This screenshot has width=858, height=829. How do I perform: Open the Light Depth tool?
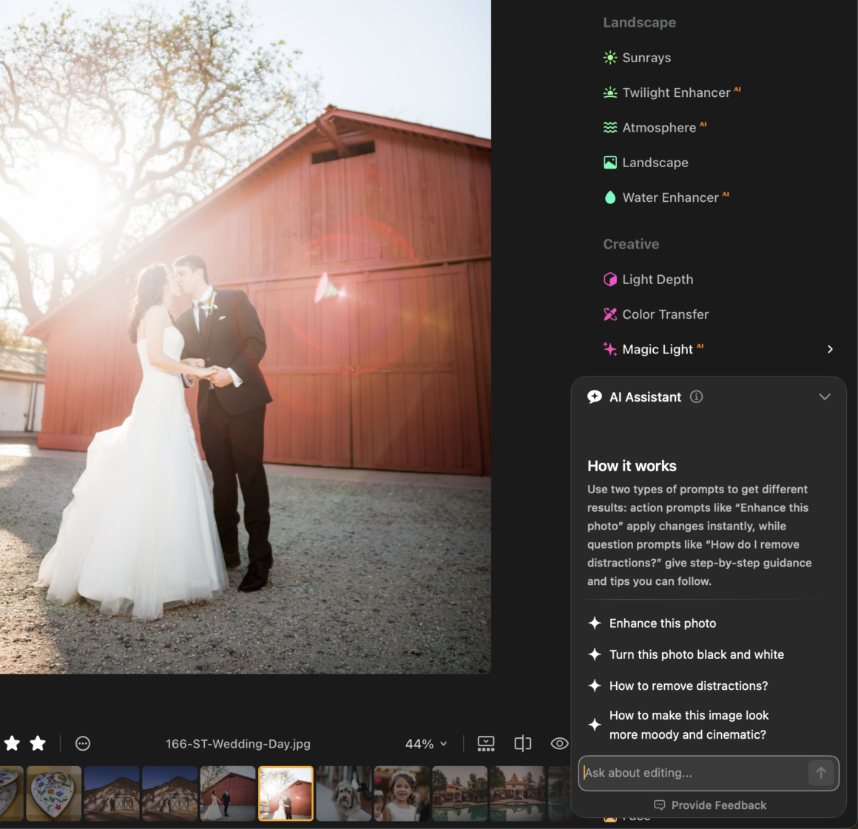pos(657,280)
